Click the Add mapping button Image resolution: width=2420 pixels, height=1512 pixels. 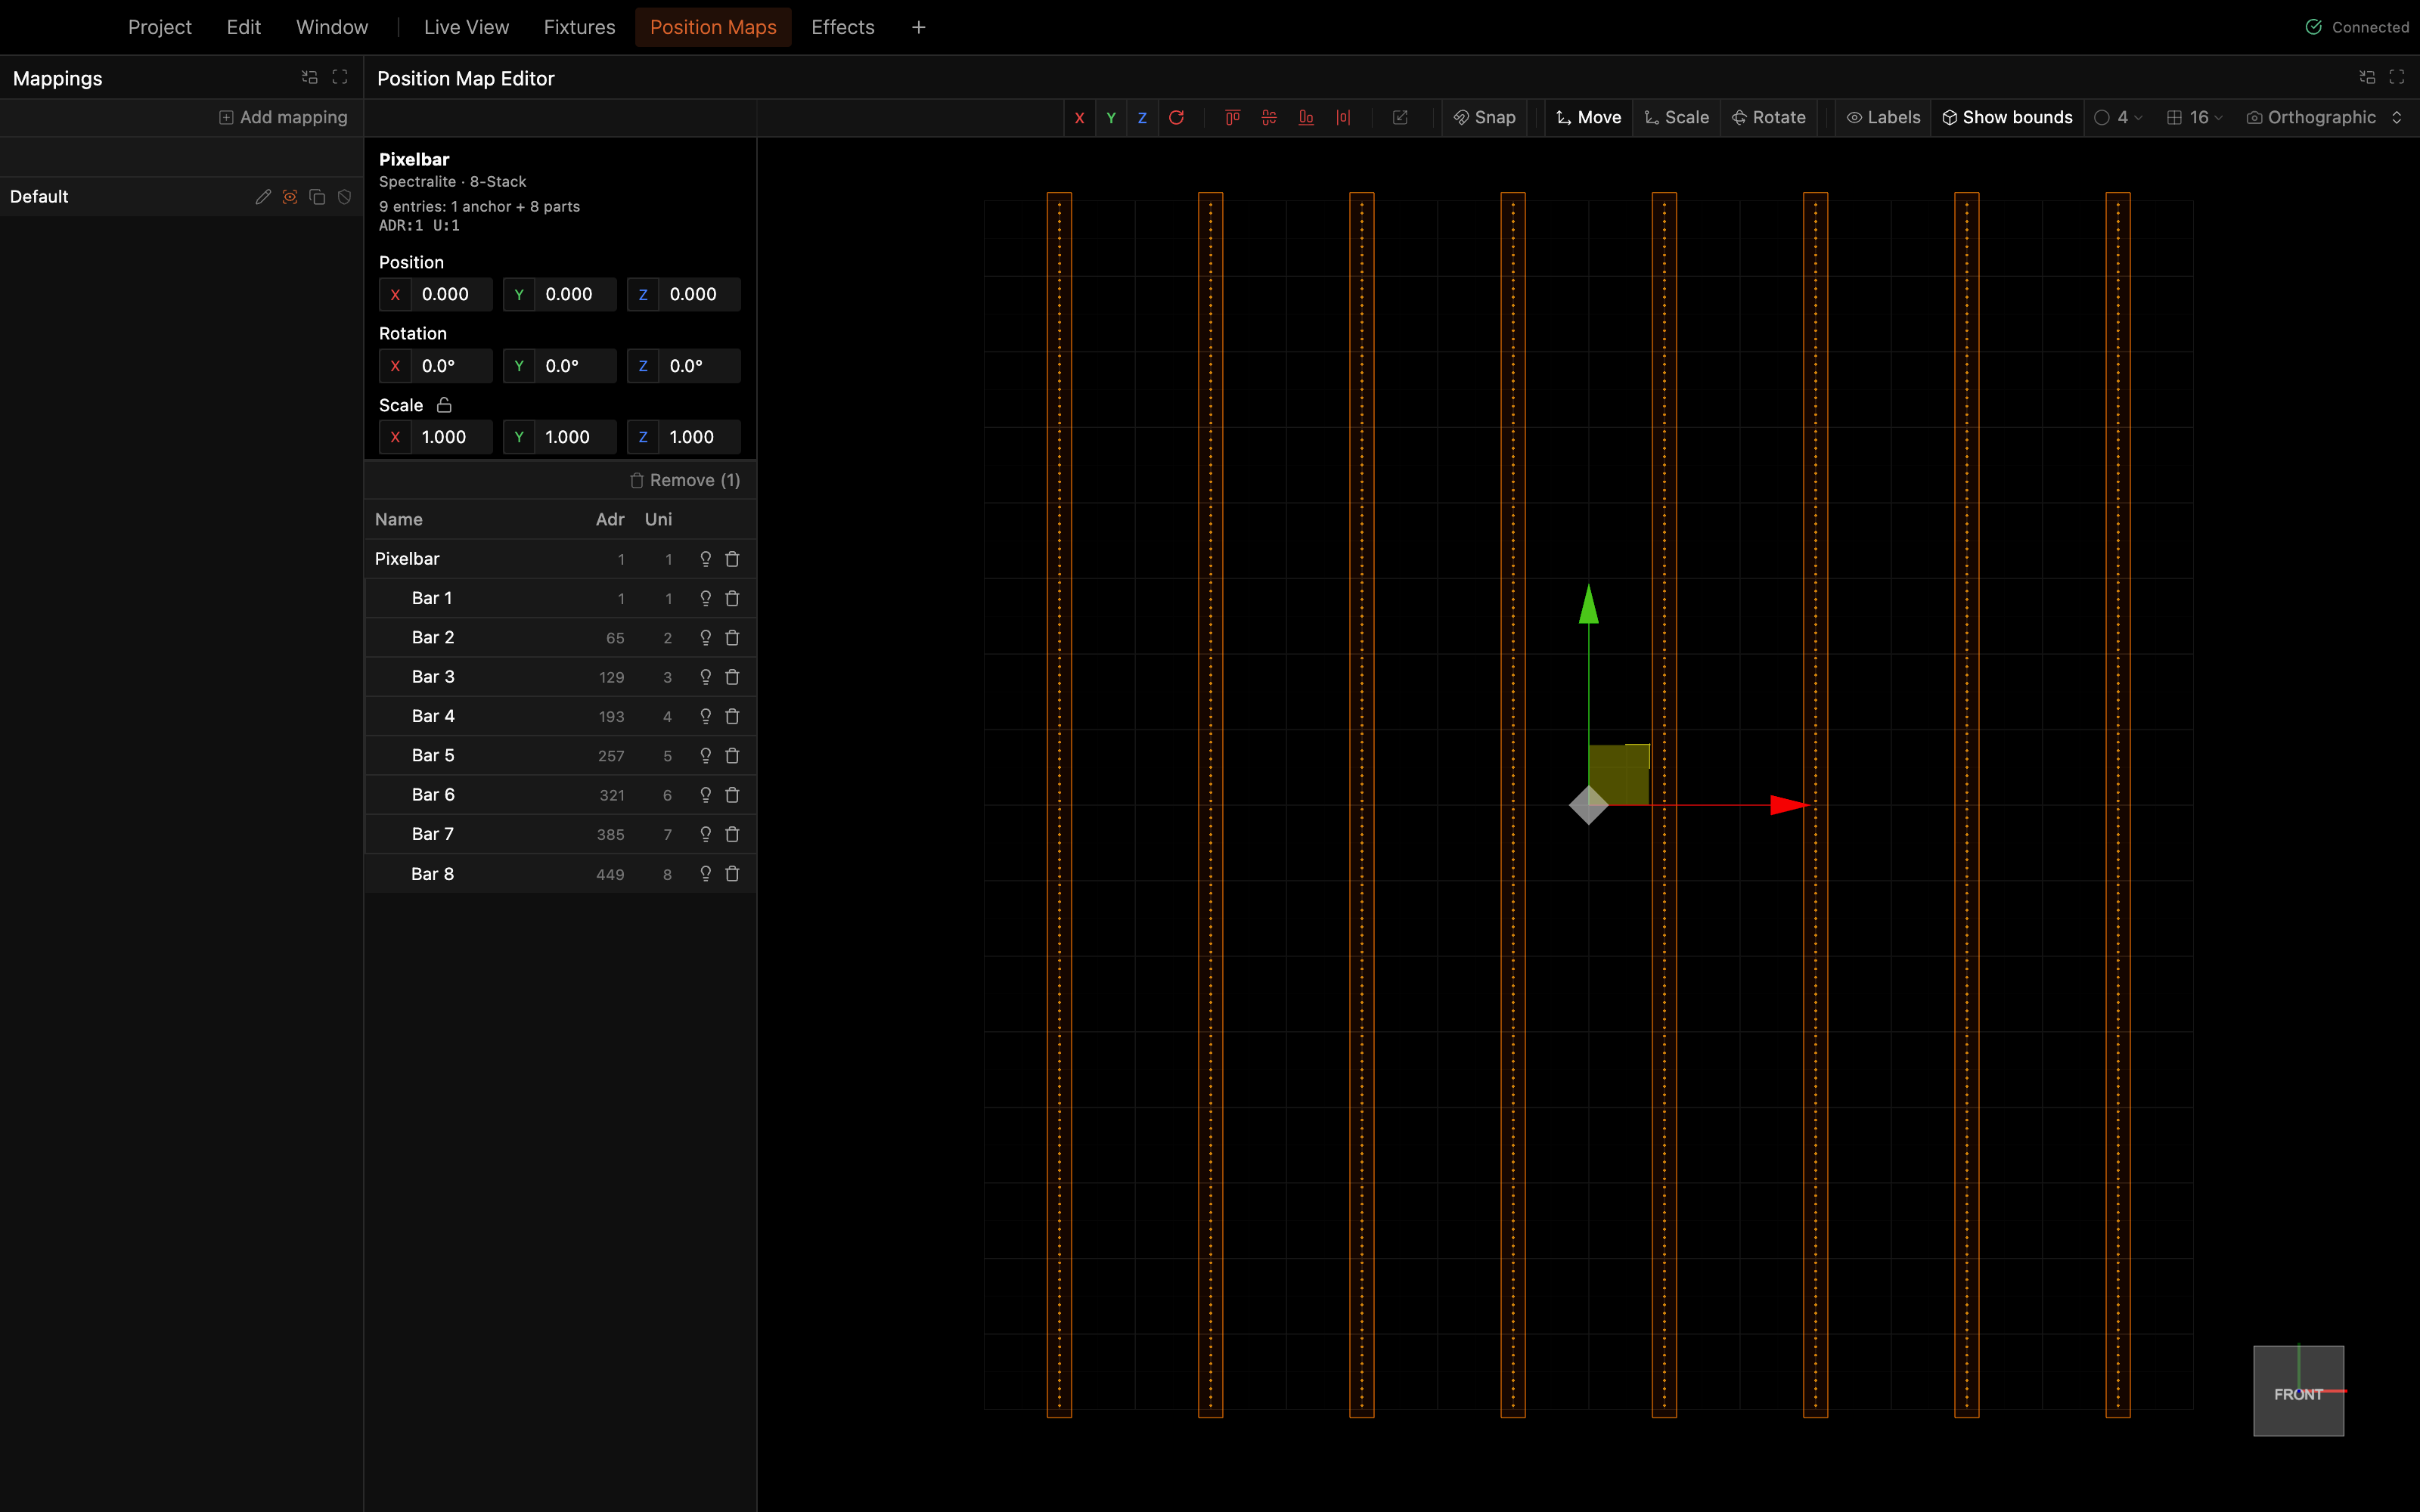pyautogui.click(x=283, y=118)
